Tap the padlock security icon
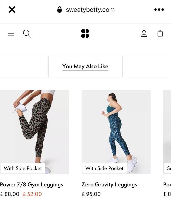The width and height of the screenshot is (171, 204). 59,10
